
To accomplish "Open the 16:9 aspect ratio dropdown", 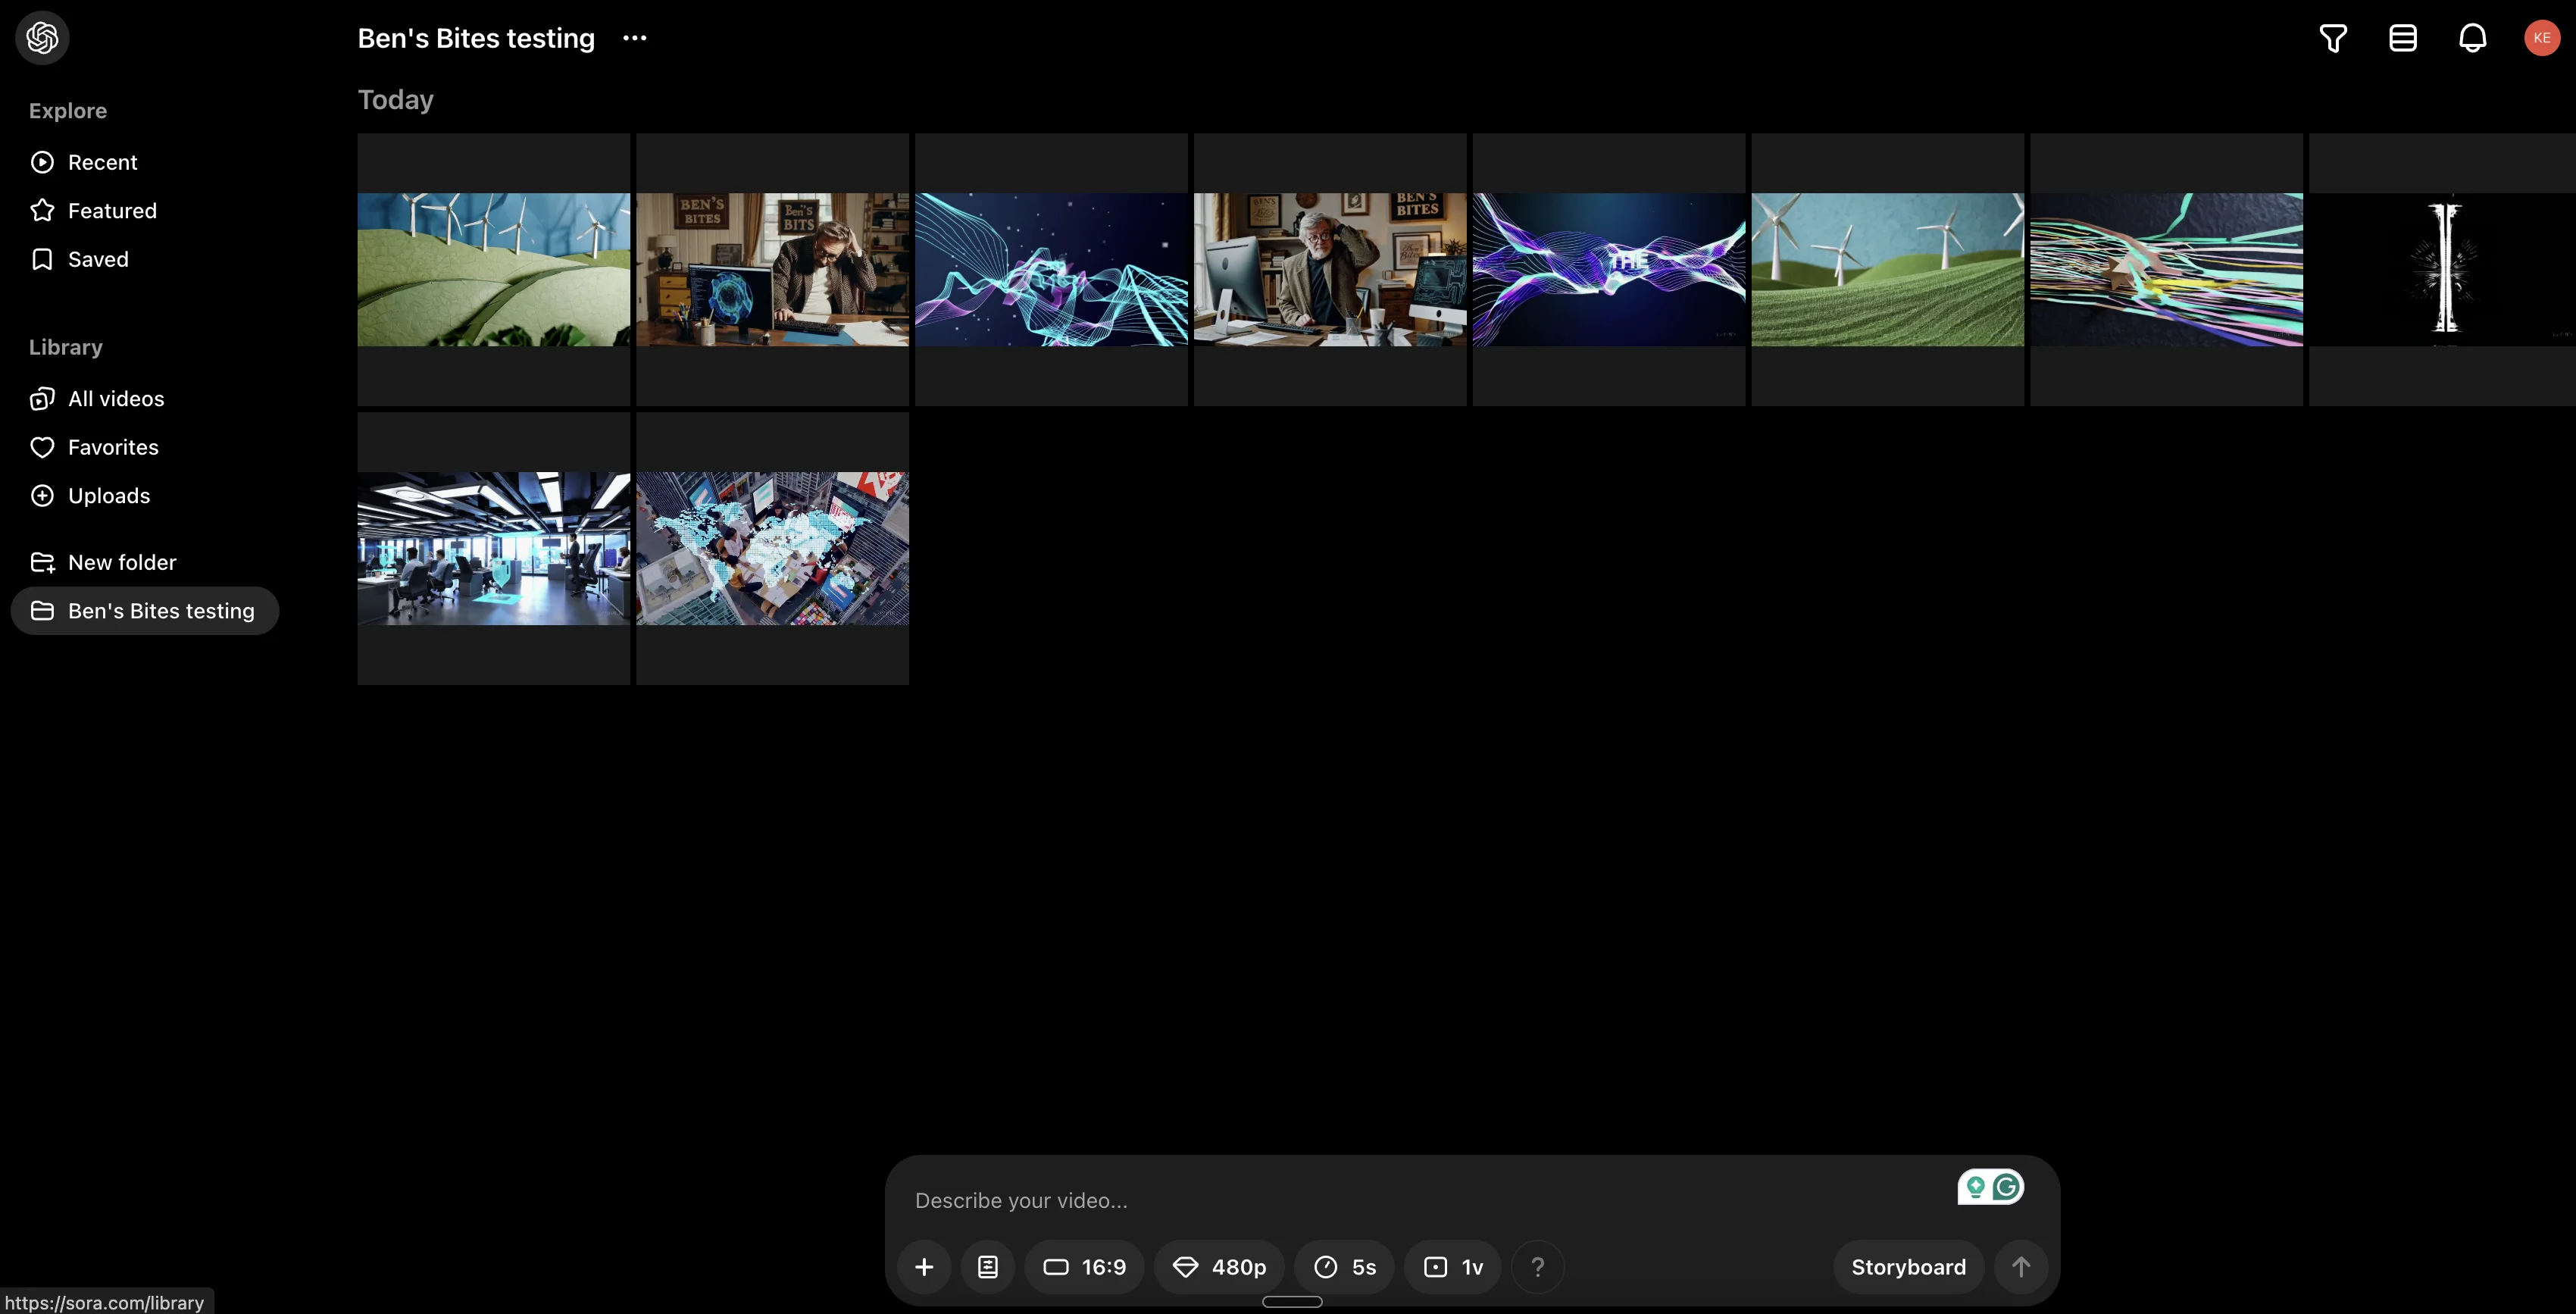I will click(1085, 1267).
